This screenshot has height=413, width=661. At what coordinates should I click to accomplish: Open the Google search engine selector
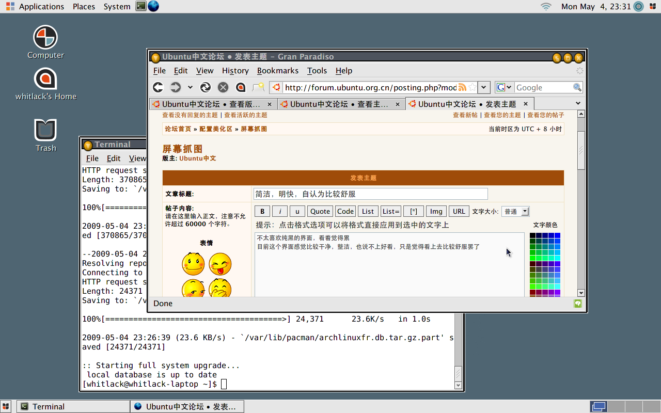click(504, 87)
